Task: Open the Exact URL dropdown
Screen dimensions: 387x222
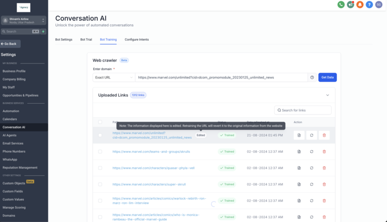Action: click(x=114, y=77)
